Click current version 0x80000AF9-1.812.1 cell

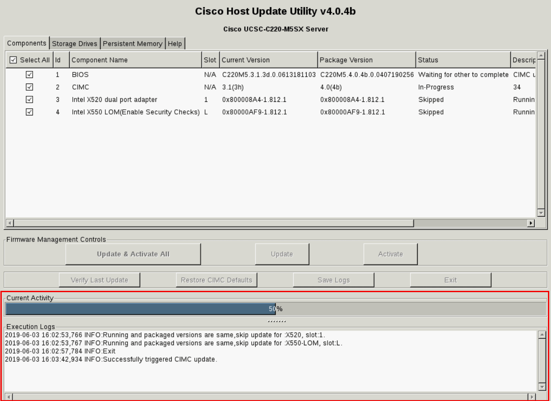coord(254,112)
